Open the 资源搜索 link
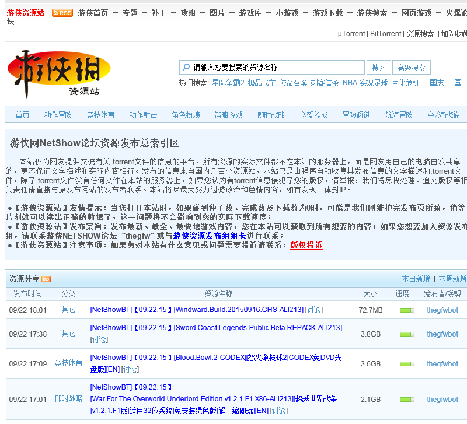This screenshot has width=467, height=424. pyautogui.click(x=420, y=34)
